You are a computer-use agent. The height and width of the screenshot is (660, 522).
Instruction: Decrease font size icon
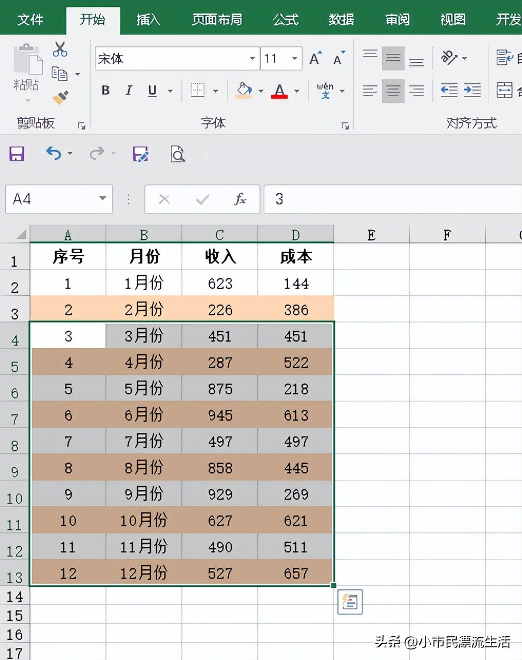click(339, 58)
